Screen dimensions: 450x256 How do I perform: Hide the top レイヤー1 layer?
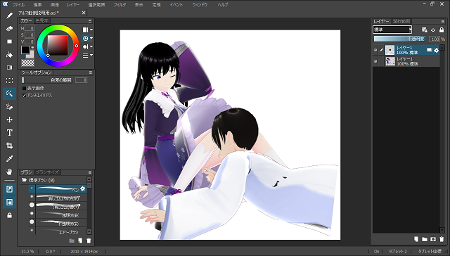point(375,50)
